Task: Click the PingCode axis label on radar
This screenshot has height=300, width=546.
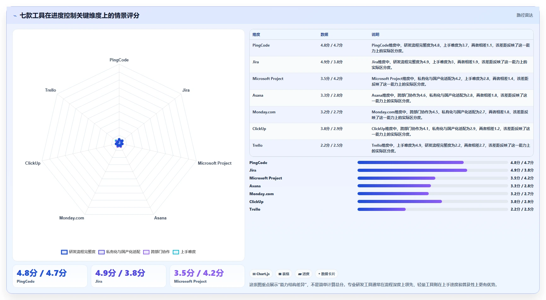Action: pyautogui.click(x=119, y=60)
